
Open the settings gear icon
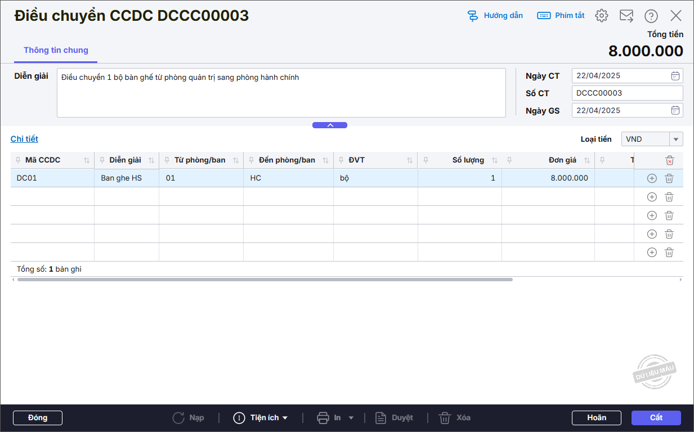tap(602, 16)
